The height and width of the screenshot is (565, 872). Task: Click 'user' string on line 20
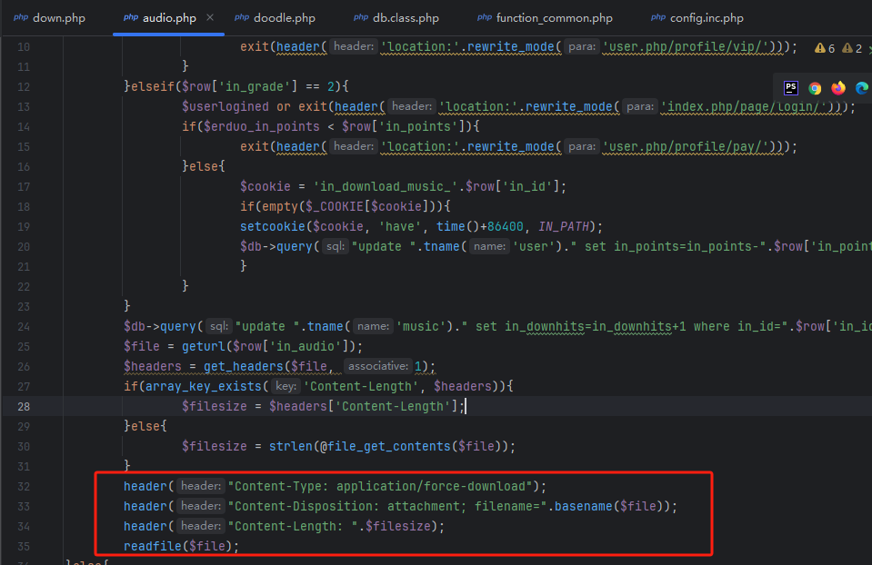[x=534, y=247]
